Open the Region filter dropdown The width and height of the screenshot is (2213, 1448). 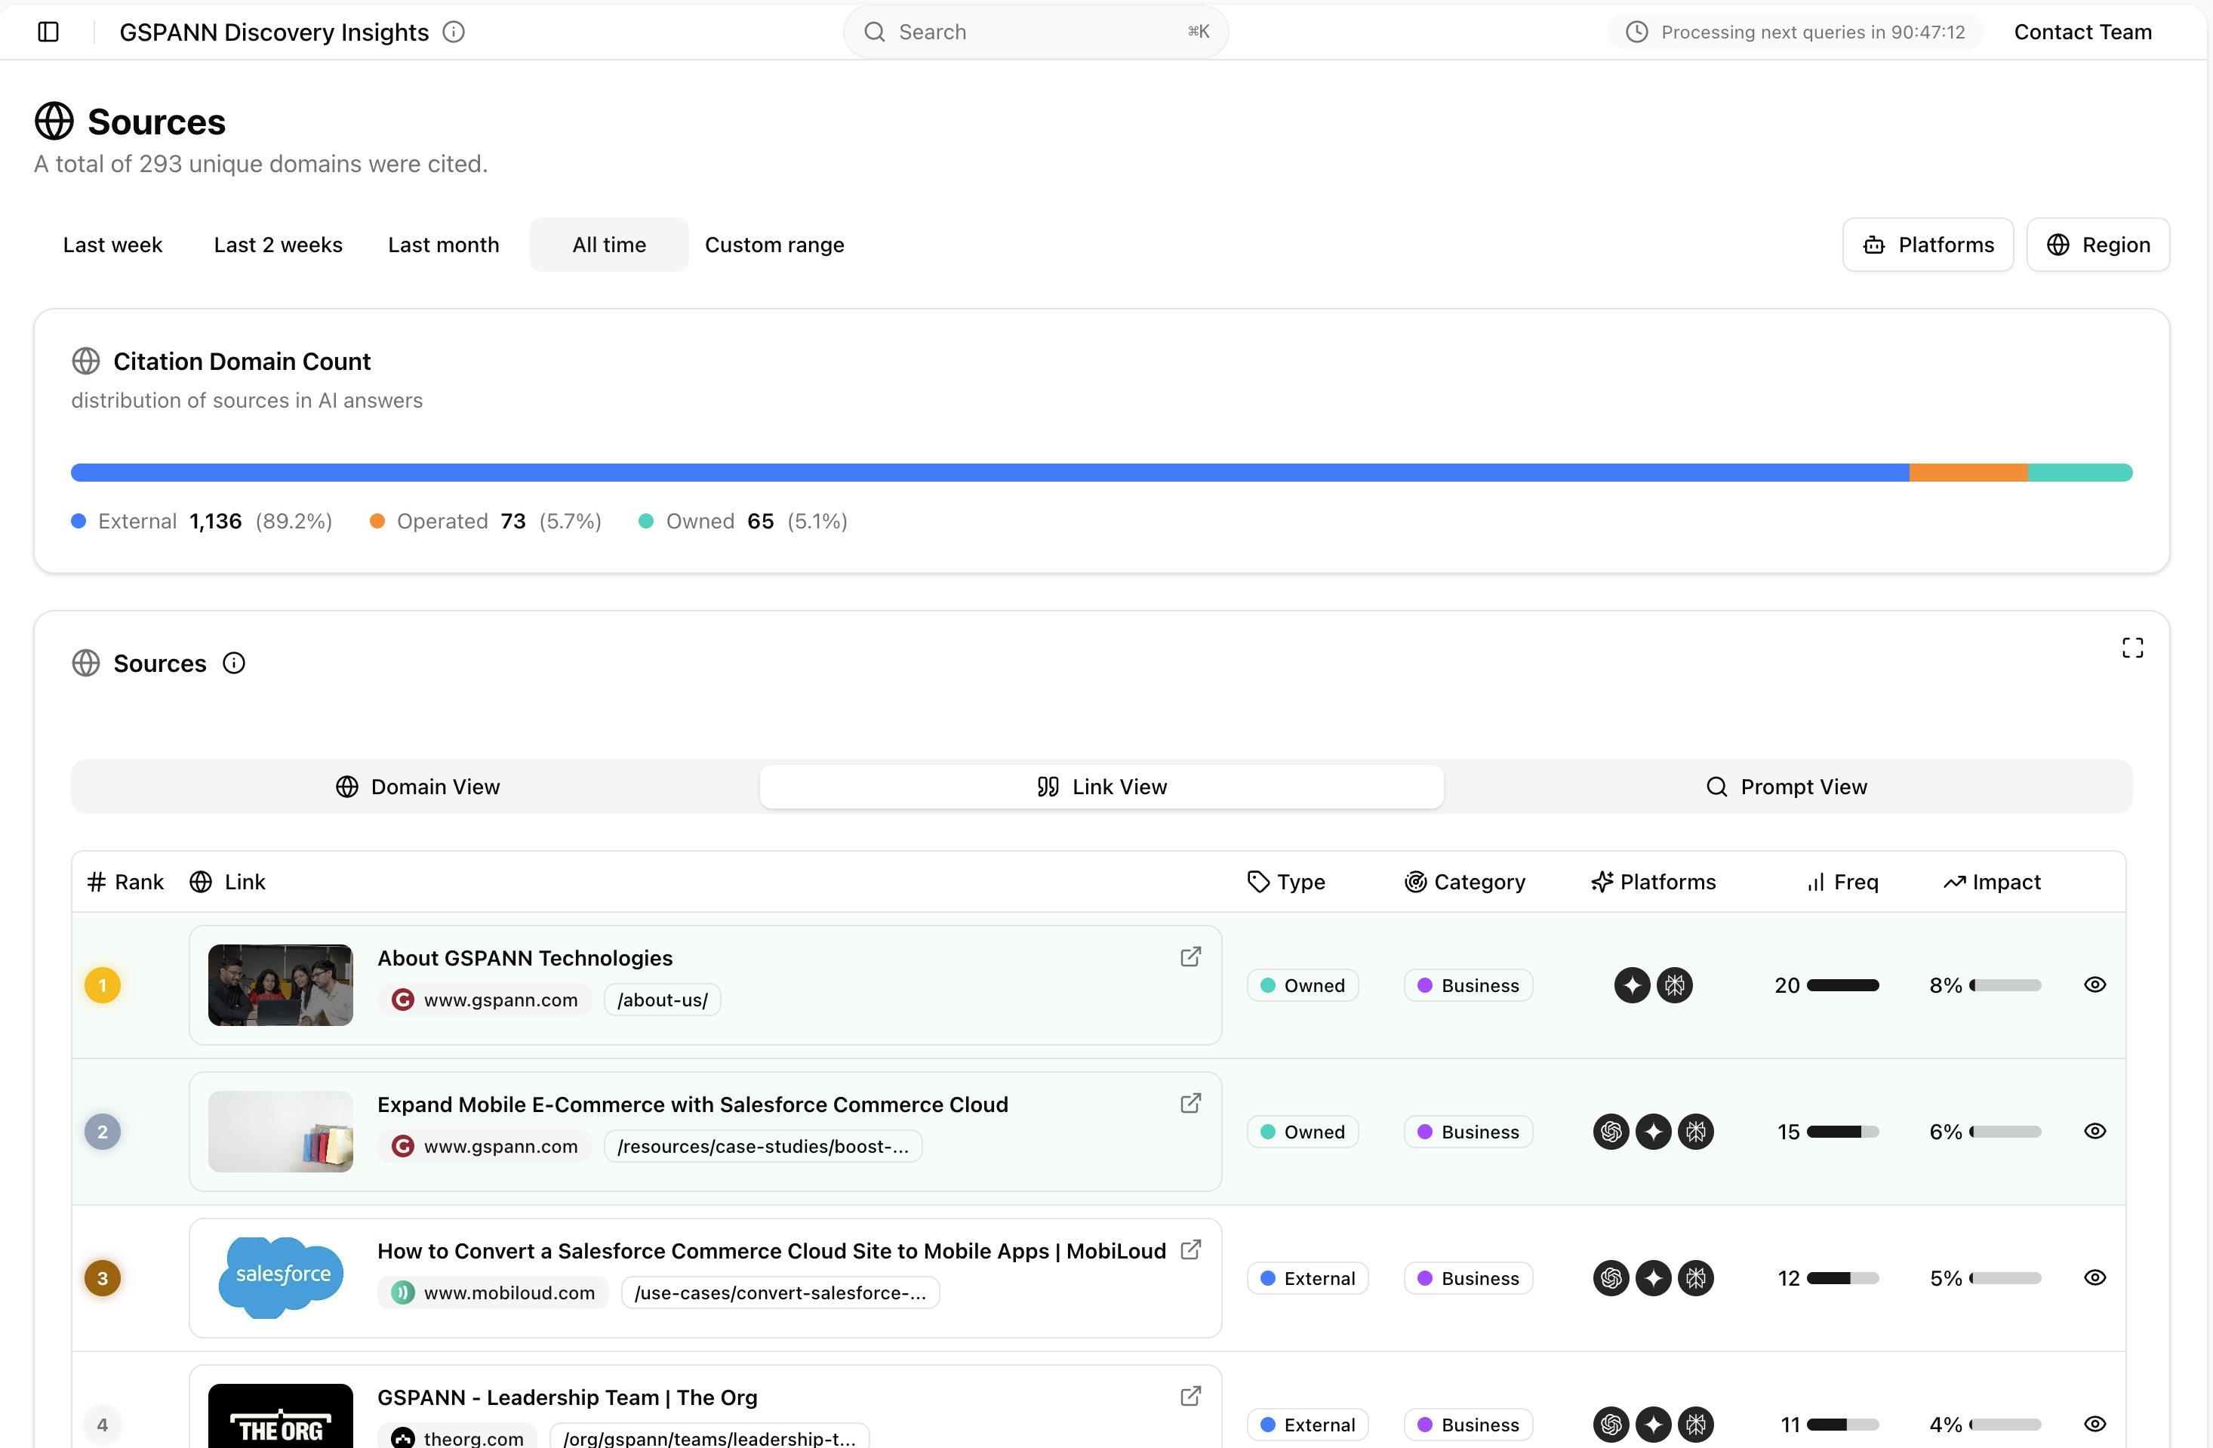(2098, 245)
